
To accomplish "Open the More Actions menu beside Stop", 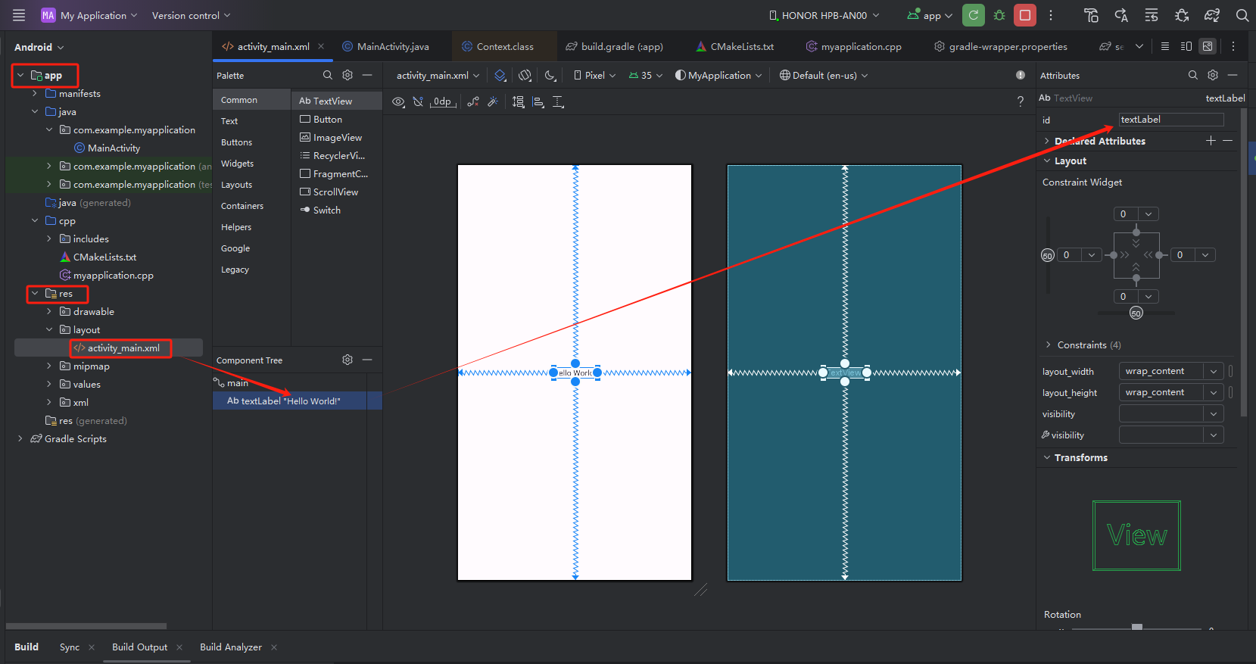I will (x=1051, y=15).
